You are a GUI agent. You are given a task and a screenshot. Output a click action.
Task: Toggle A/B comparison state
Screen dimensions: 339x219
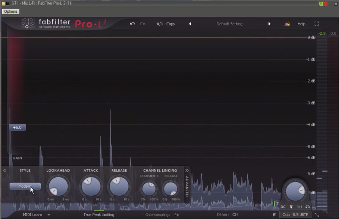click(160, 24)
